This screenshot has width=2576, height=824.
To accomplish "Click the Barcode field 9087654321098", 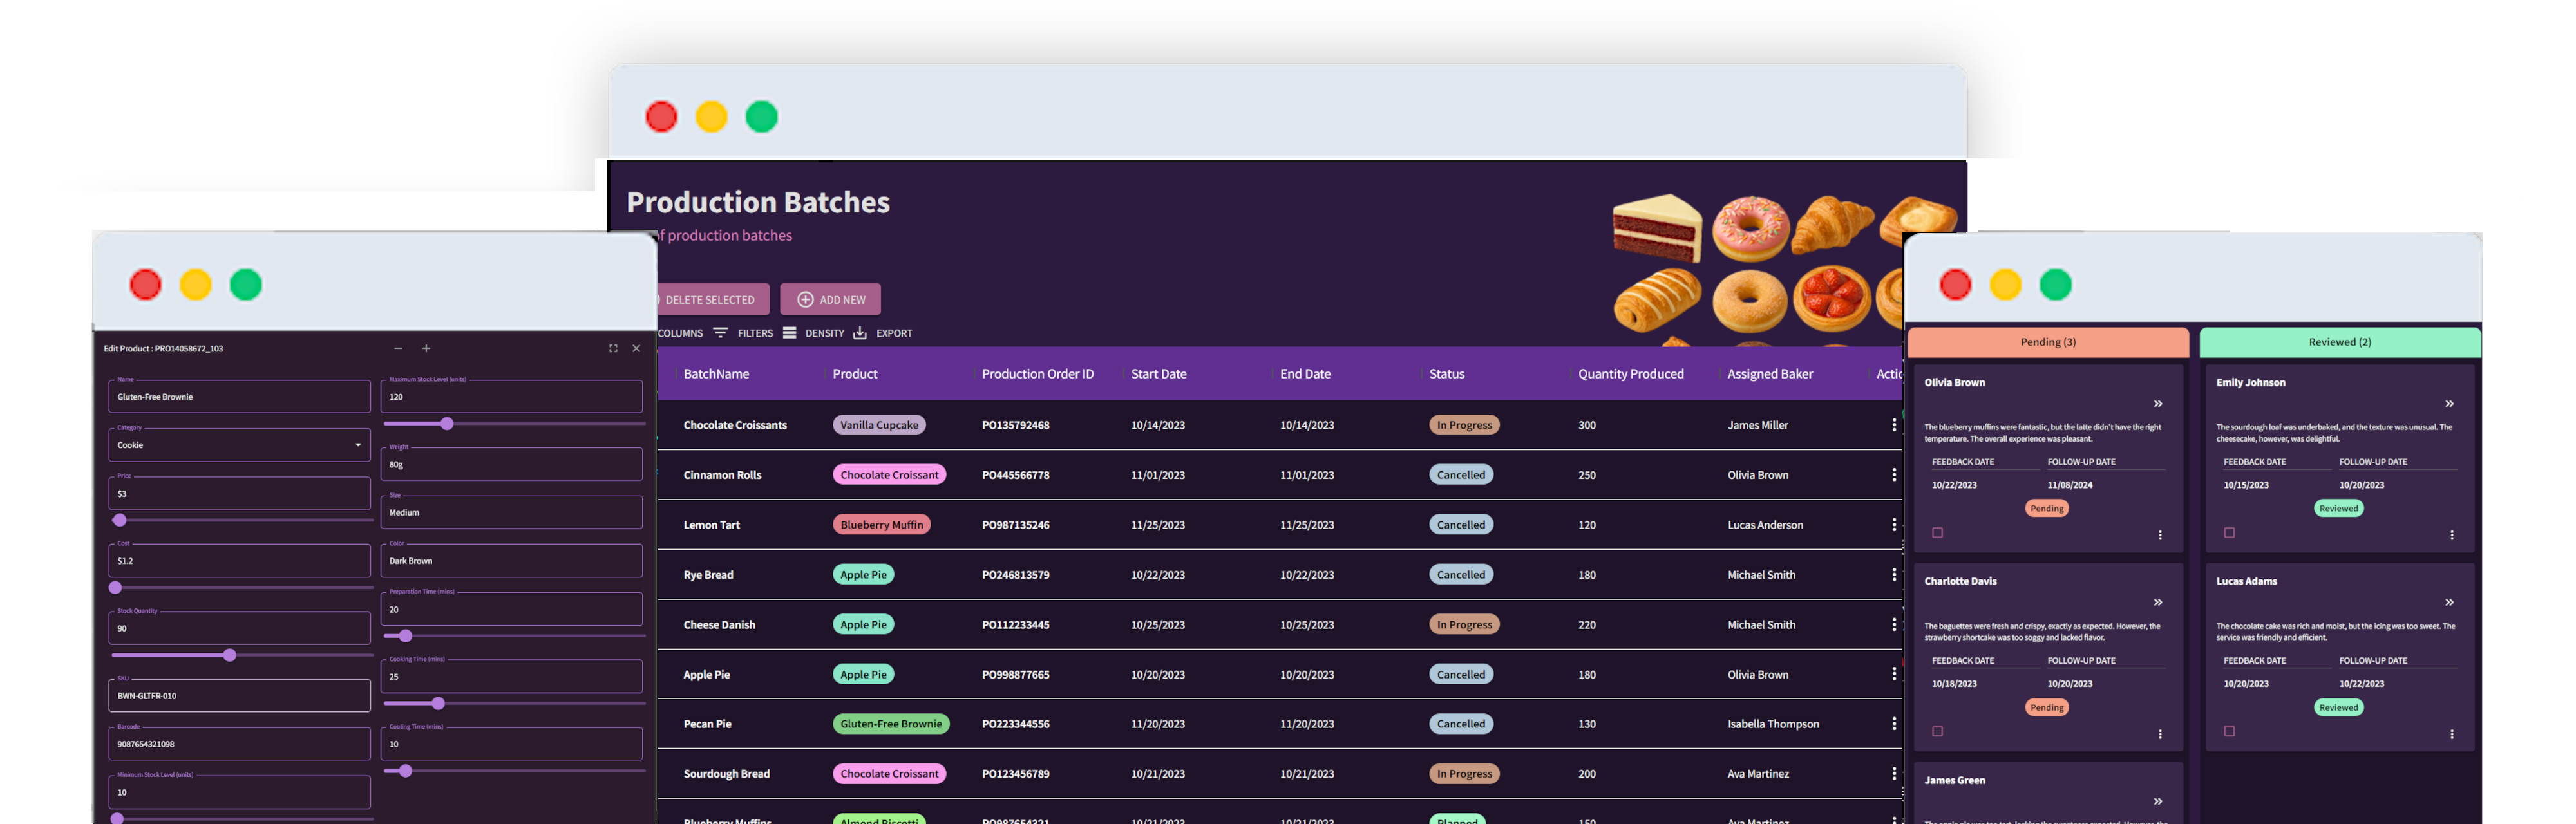I will [239, 744].
